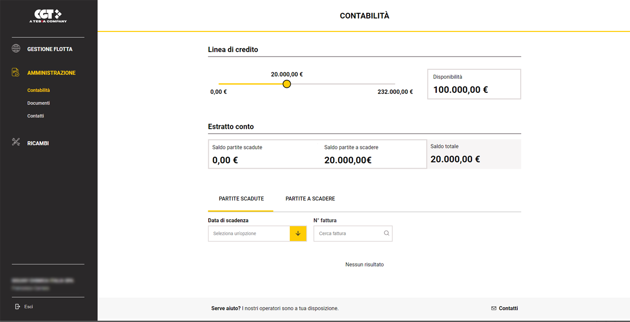Click the Disponibilità amount box
The width and height of the screenshot is (630, 322).
(x=473, y=84)
